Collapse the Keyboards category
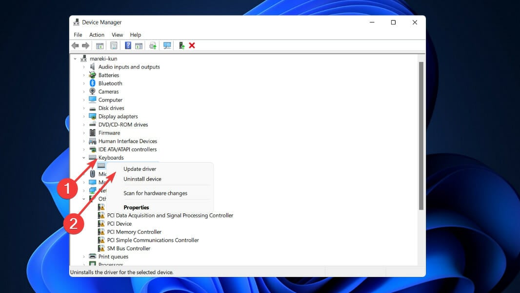520x293 pixels. 83,158
